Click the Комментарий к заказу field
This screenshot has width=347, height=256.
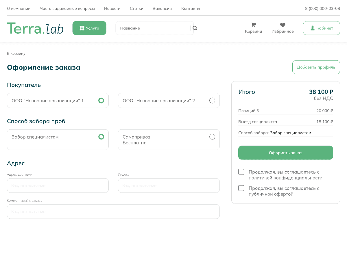(x=113, y=212)
